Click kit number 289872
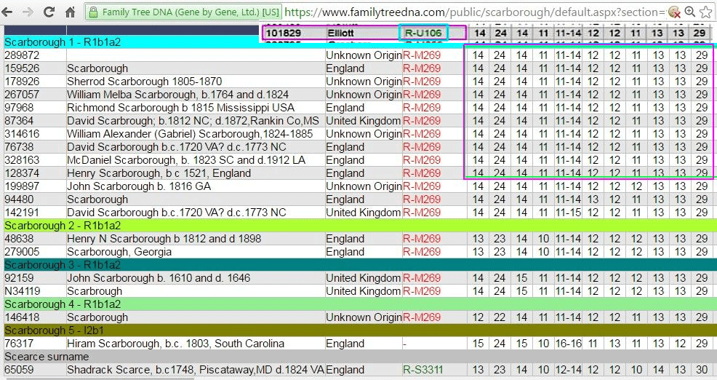Screen dimensions: 717x380 (x=22, y=55)
